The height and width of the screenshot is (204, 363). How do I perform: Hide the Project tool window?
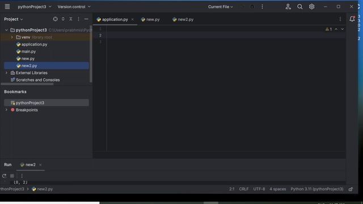86,19
